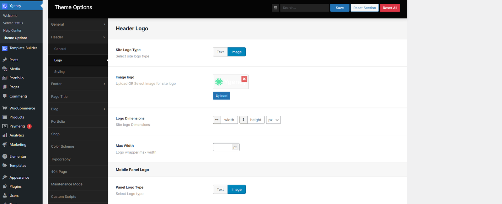
Task: Set Site Logo Type to Image
Action: click(x=236, y=52)
